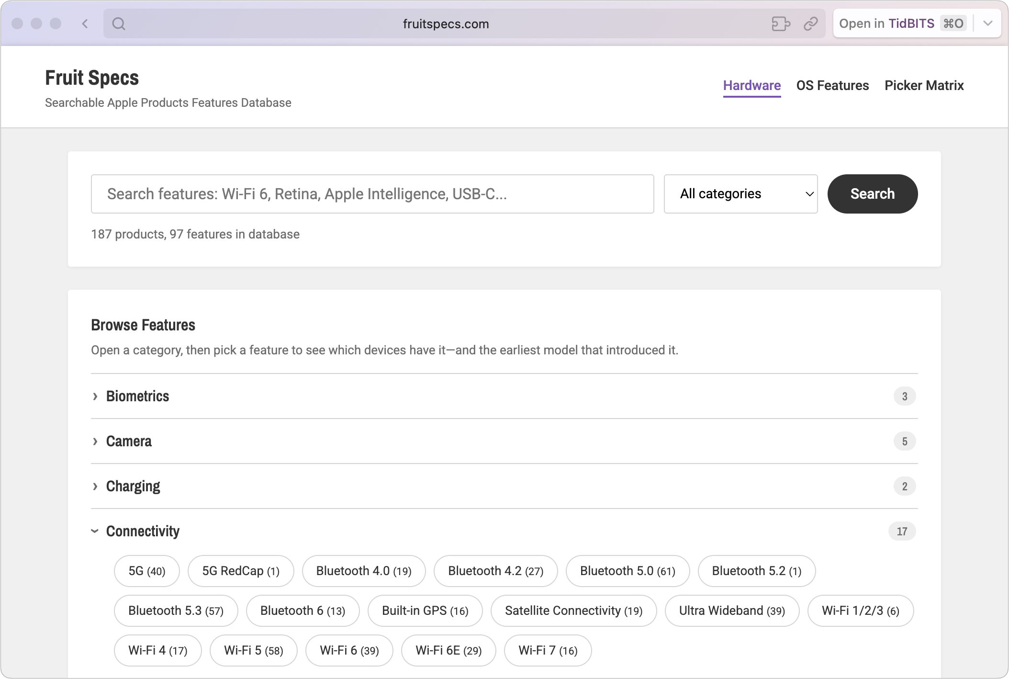Expand the Camera category
This screenshot has height=679, width=1009.
tap(504, 441)
